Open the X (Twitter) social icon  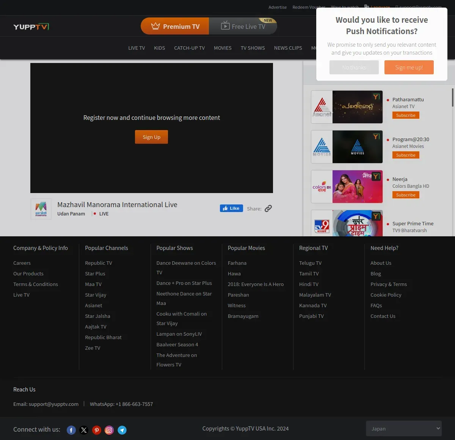(84, 430)
